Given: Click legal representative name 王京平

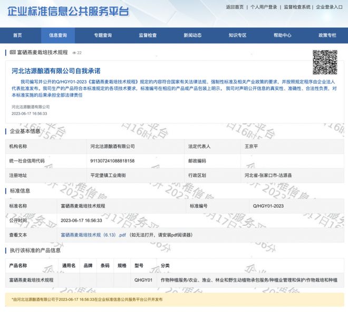Looking at the screenshot, I should click(251, 146).
